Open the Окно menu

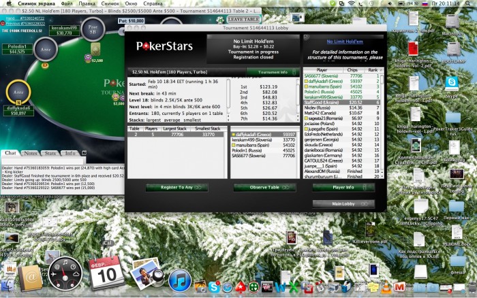click(131, 3)
